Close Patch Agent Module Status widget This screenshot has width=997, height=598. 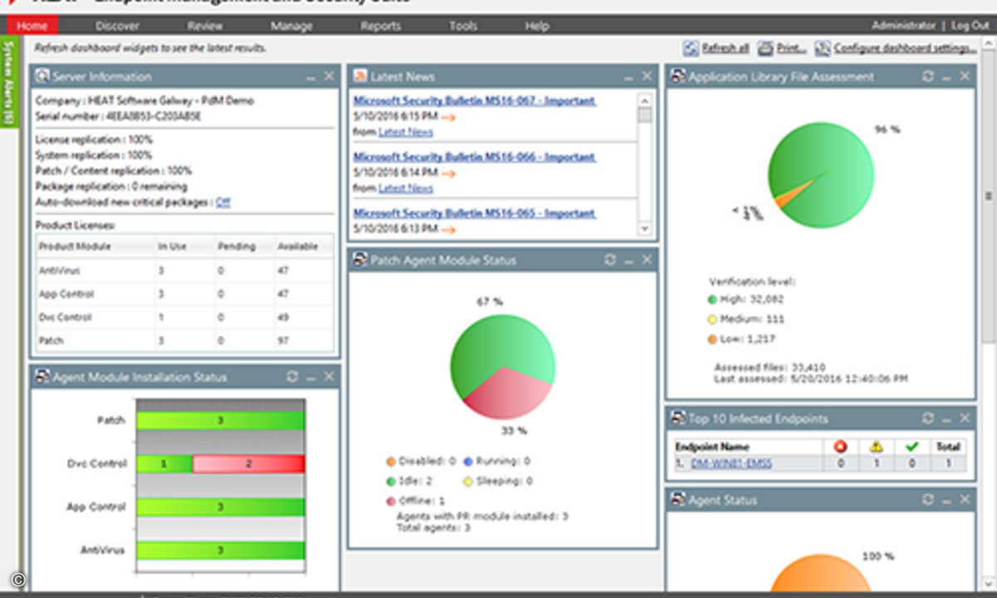(647, 260)
